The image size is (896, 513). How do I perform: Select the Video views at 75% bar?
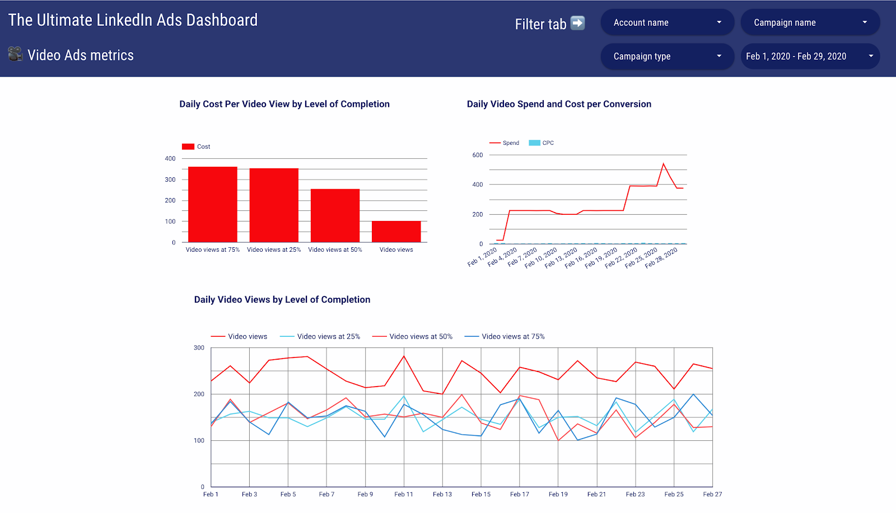(213, 204)
